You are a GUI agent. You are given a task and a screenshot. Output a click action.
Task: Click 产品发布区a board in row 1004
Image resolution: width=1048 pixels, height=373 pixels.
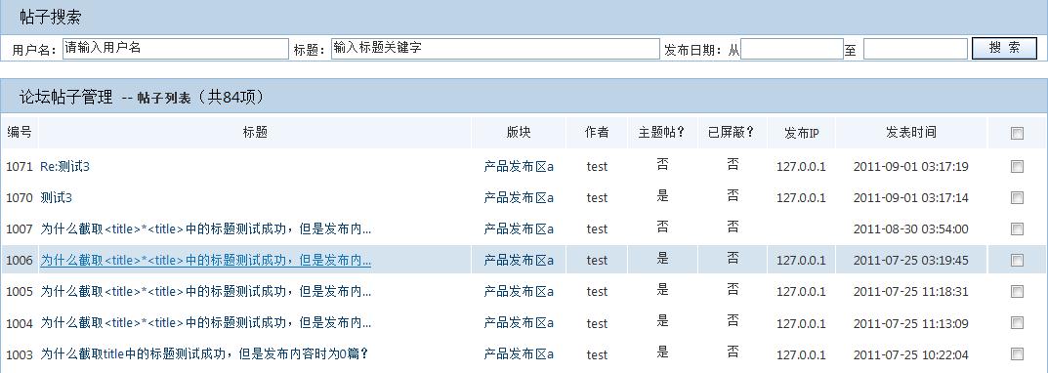tap(519, 323)
